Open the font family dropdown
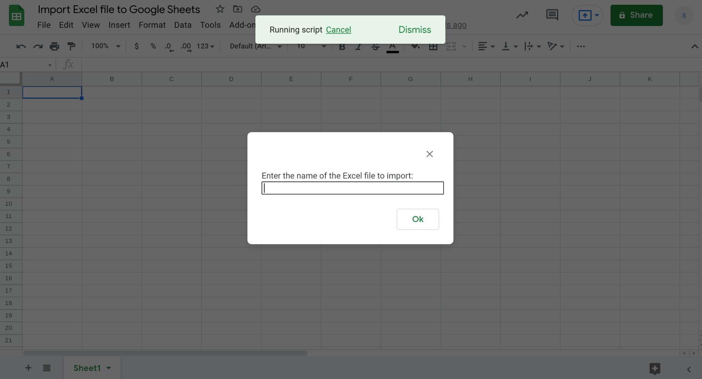 click(256, 46)
